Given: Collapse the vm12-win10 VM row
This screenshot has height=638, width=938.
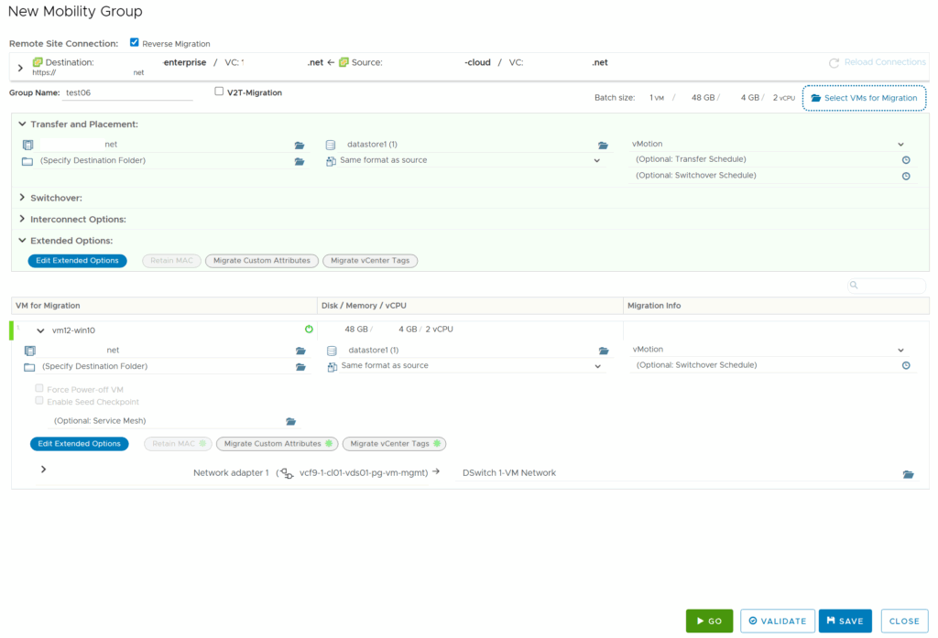Looking at the screenshot, I should point(40,330).
